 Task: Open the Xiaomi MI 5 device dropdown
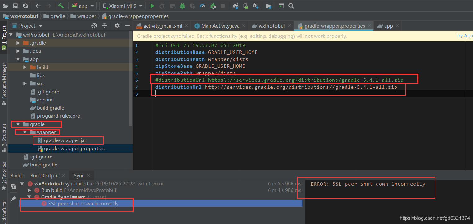click(122, 6)
